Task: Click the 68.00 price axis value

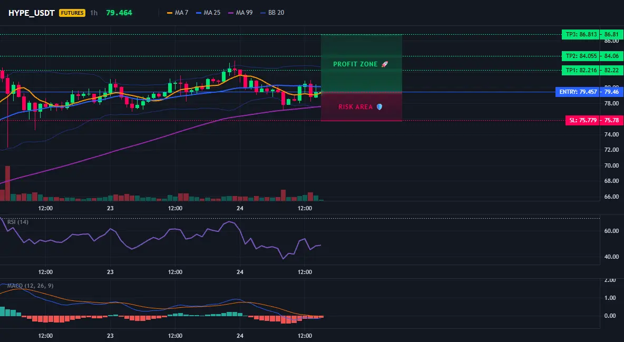Action: 612,181
